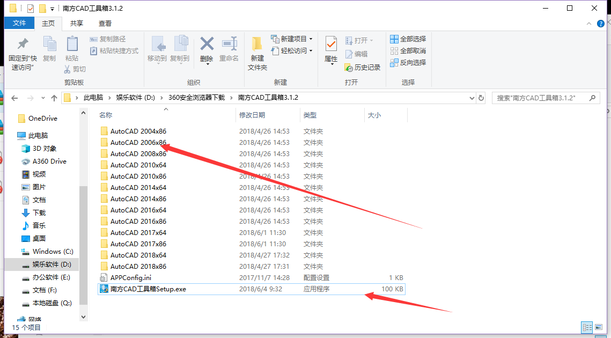Switch to Details view icon in status bar
Viewport: 611px width, 338px height.
click(587, 327)
